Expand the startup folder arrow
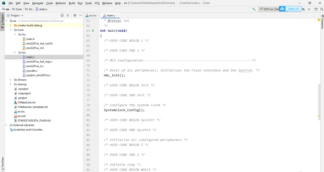Screen dimensions: 324x172 [x=11, y=84]
